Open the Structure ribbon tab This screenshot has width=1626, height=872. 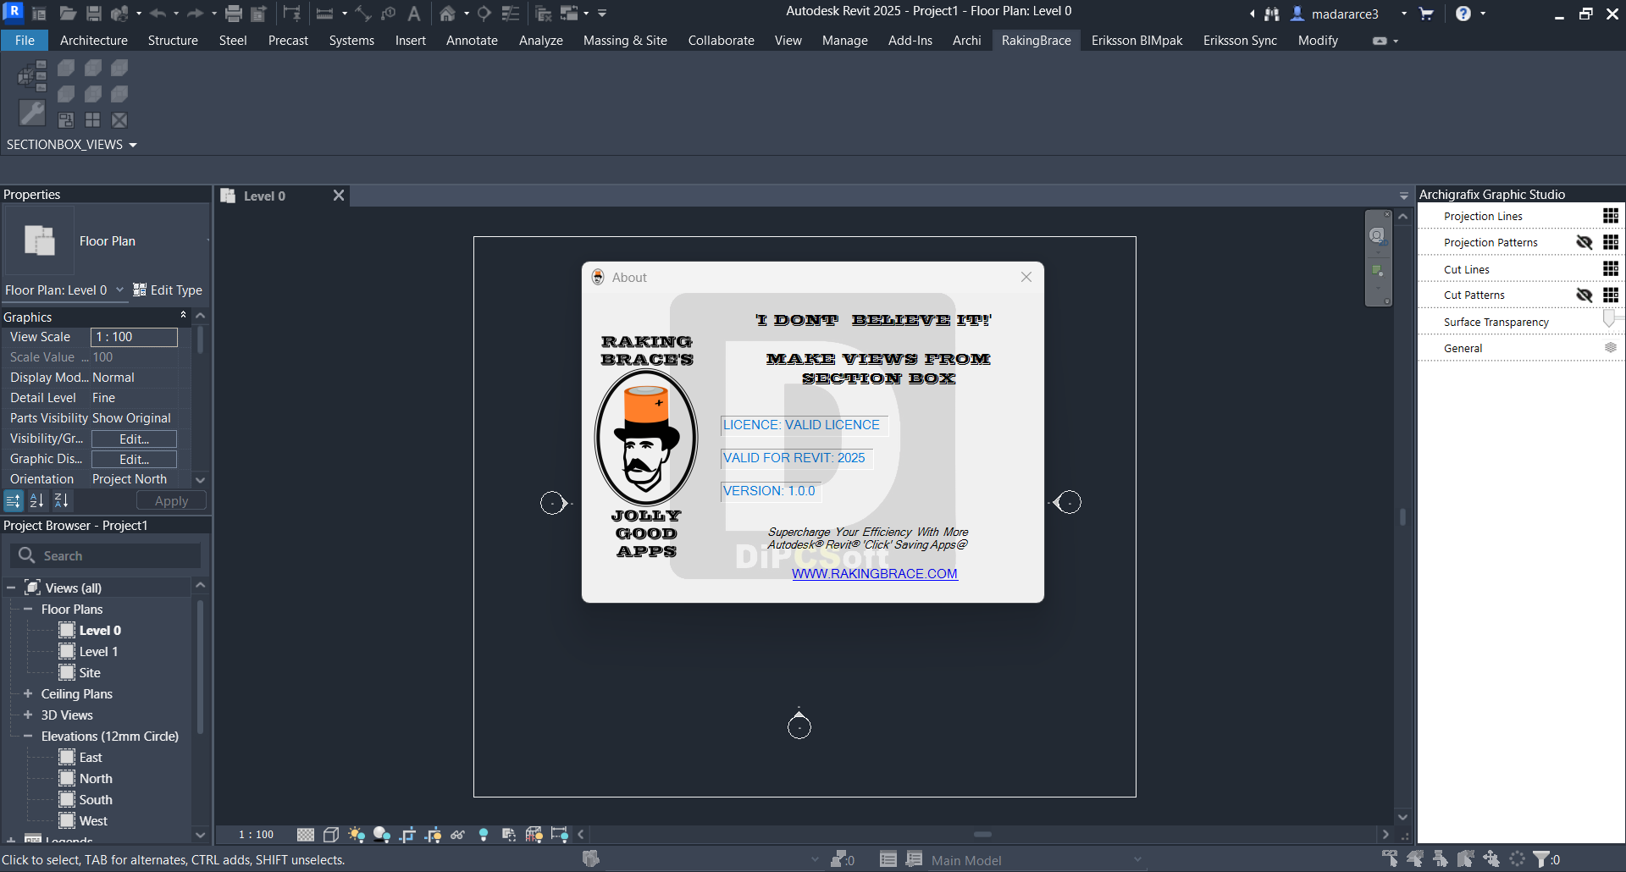pyautogui.click(x=173, y=40)
